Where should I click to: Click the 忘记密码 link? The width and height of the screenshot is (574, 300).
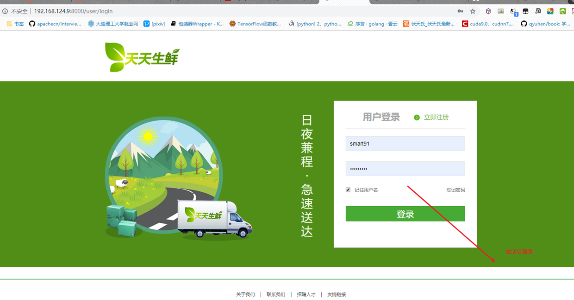point(455,190)
